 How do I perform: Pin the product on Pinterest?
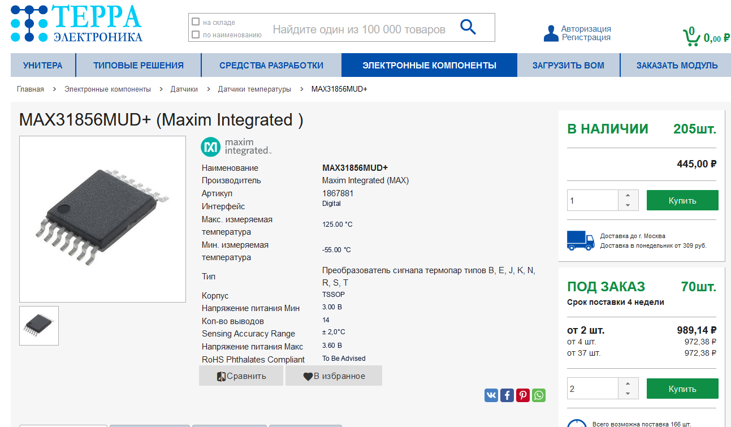pyautogui.click(x=523, y=395)
